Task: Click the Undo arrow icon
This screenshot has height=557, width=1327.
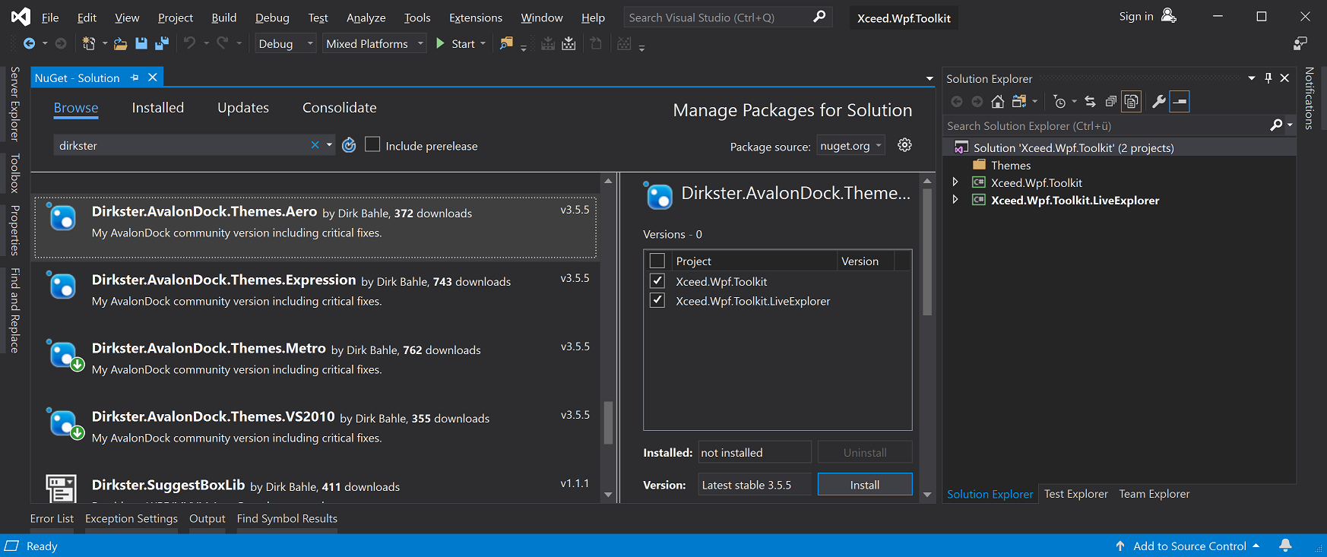Action: [x=189, y=43]
